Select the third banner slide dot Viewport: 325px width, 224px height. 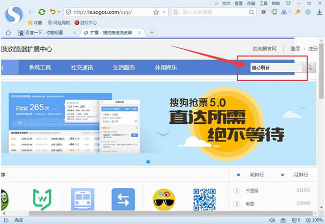click(x=159, y=161)
